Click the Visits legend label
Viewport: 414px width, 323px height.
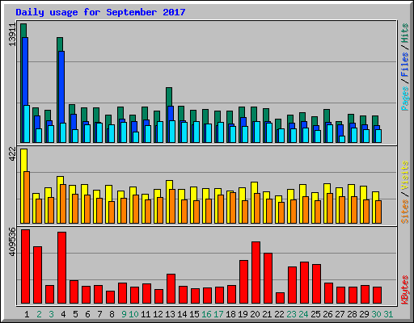tap(404, 176)
